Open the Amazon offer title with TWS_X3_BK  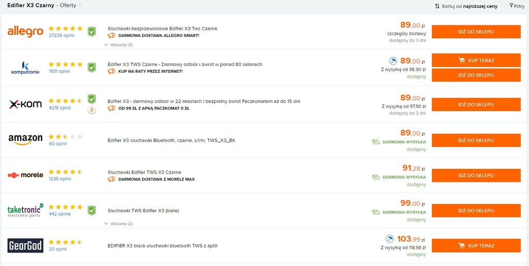[172, 140]
